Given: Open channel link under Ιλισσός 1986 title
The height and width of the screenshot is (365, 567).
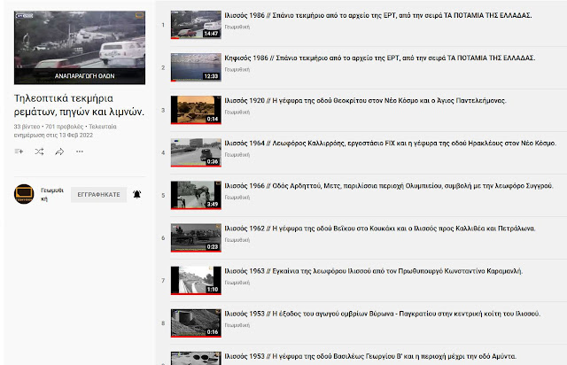Looking at the screenshot, I should point(237,27).
